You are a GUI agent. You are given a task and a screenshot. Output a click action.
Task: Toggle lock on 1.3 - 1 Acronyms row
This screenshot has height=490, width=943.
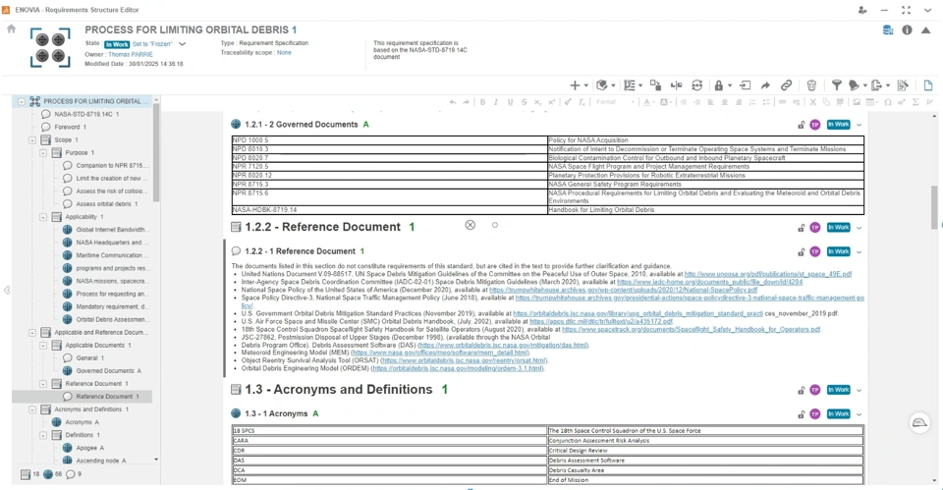tap(802, 414)
